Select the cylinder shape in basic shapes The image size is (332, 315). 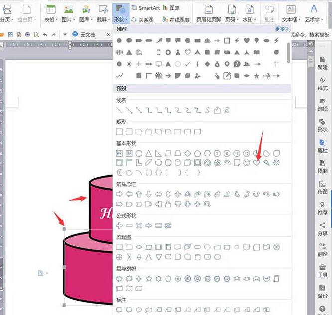[178, 163]
